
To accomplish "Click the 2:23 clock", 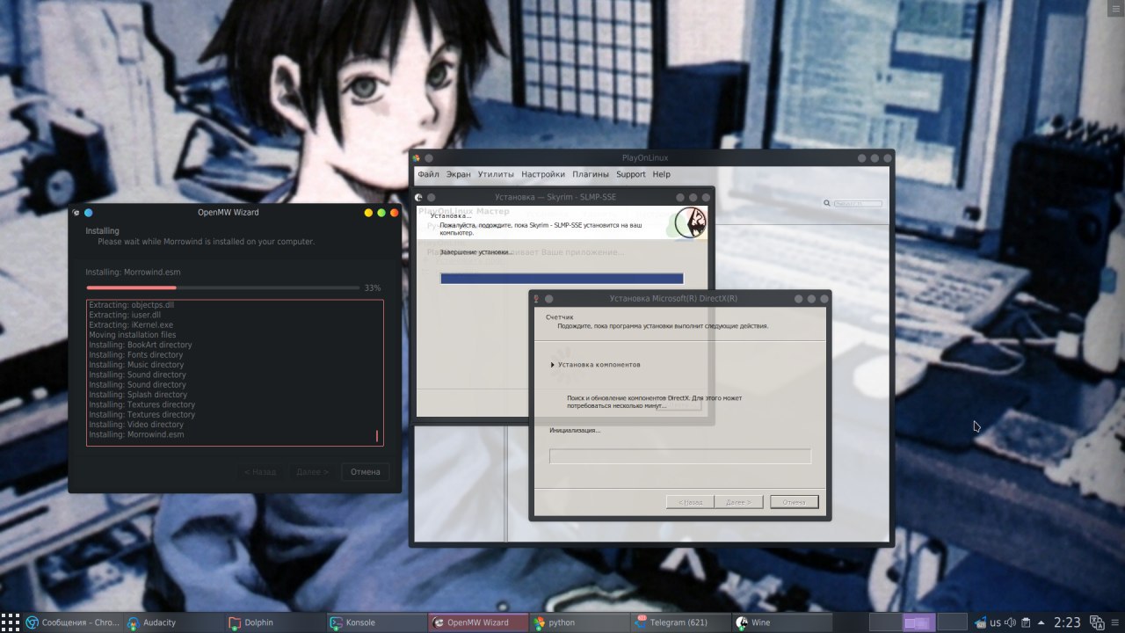I will (1067, 622).
